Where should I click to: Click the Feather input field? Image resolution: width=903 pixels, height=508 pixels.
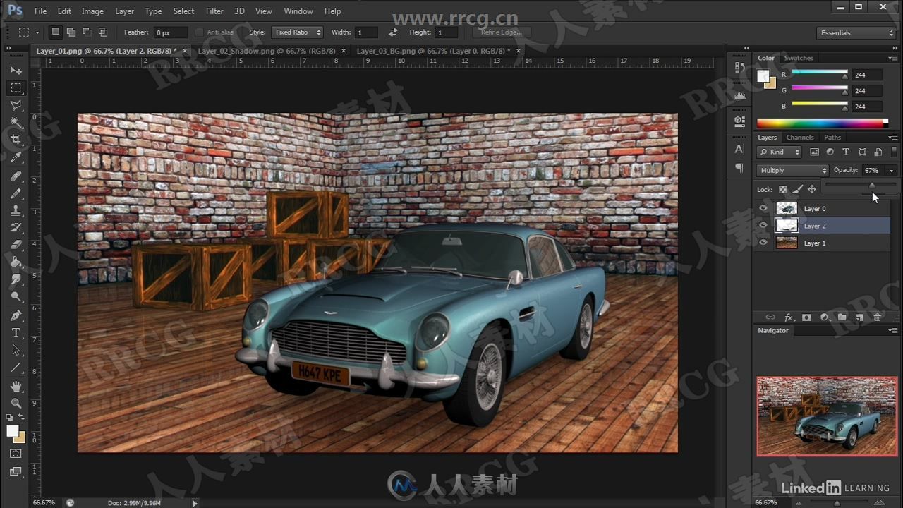(171, 32)
